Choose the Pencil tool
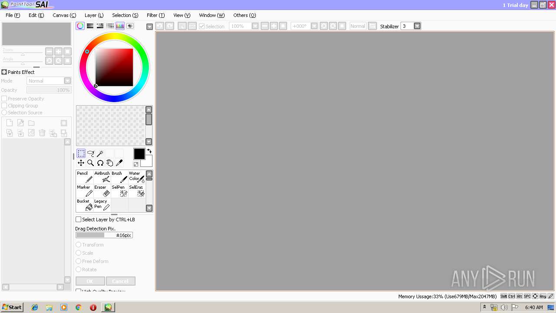Viewport: 556px width, 313px height. click(x=85, y=176)
